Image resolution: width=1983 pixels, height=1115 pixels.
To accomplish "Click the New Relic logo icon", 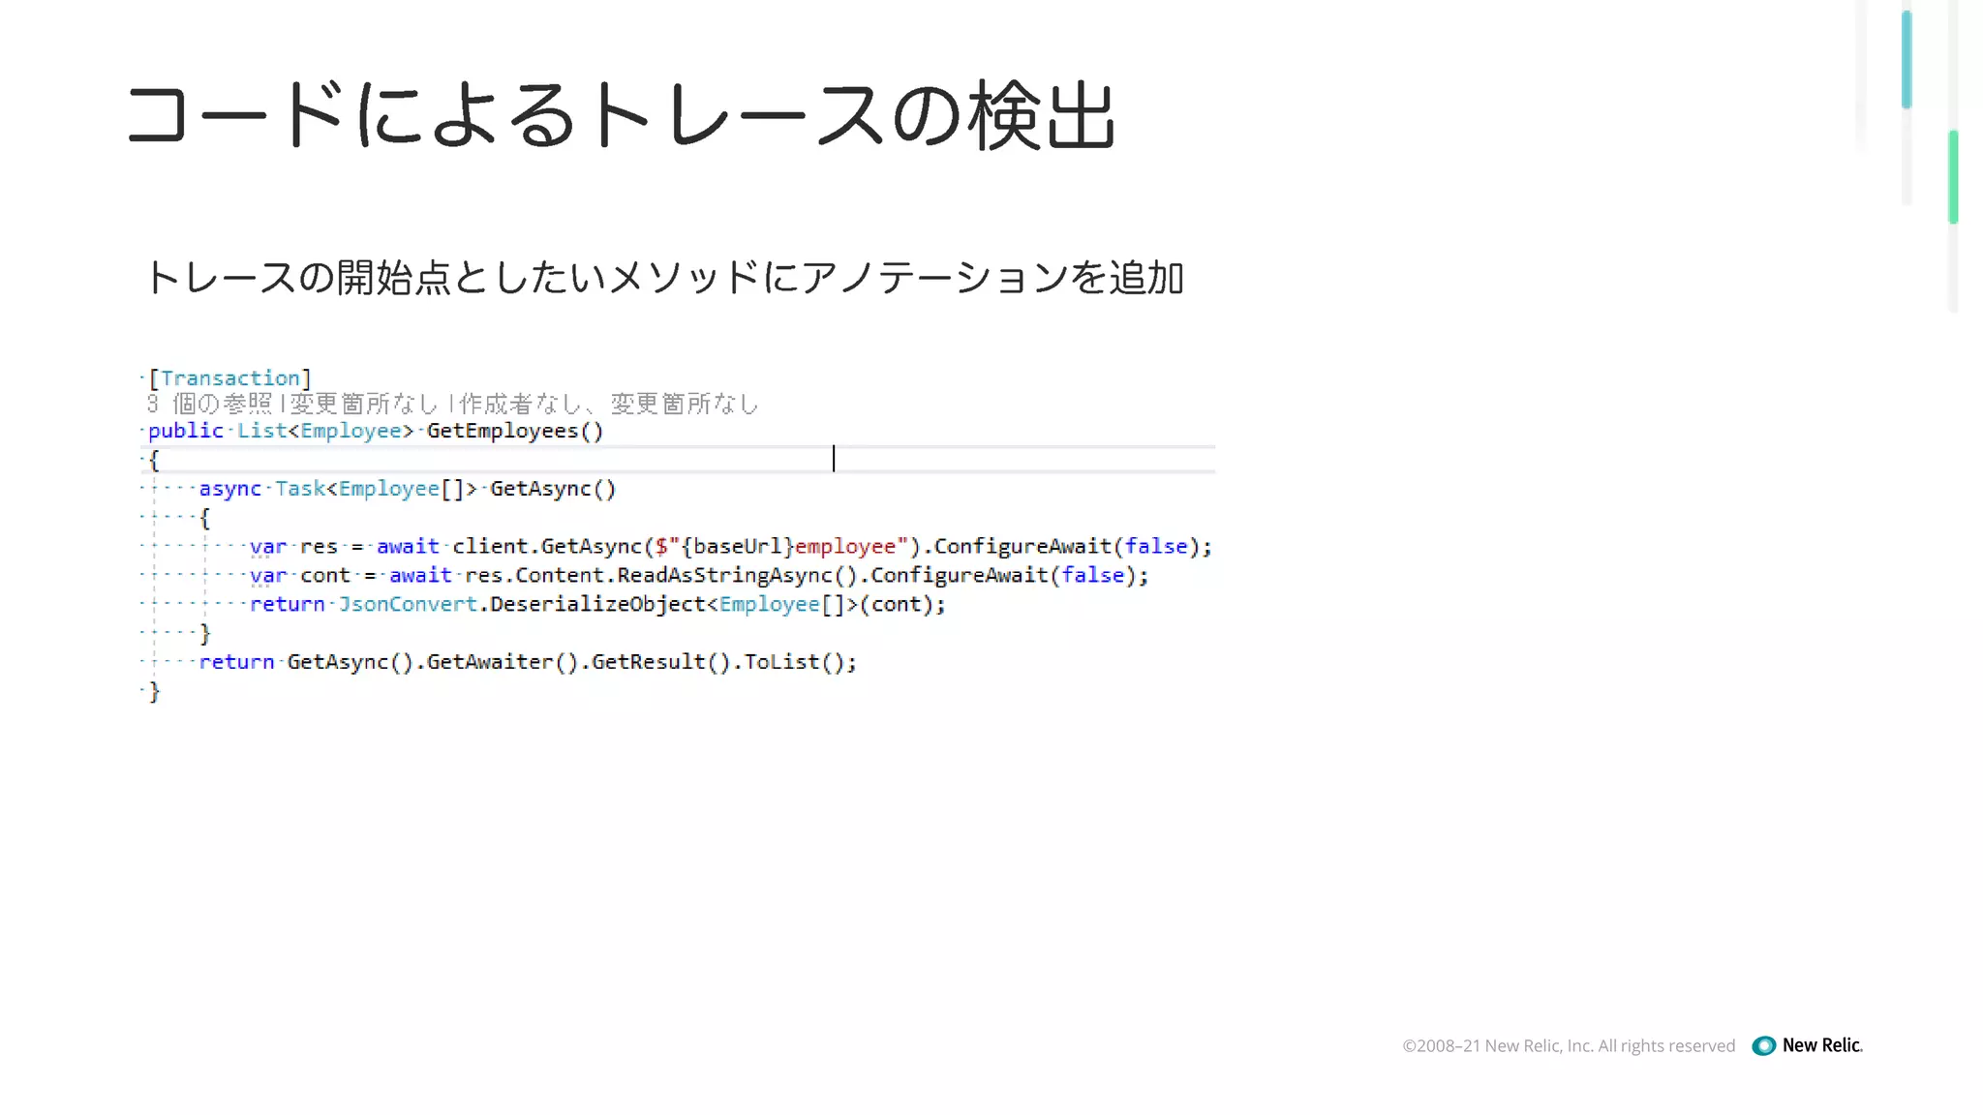I will (1763, 1046).
